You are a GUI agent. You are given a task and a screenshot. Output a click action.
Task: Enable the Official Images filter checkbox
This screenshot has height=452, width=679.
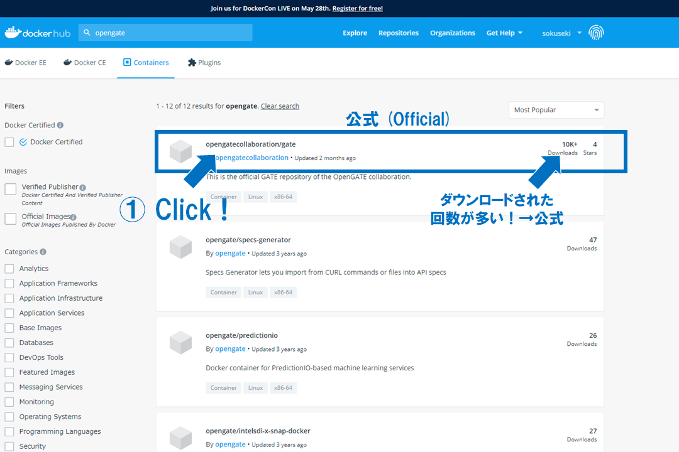(x=11, y=219)
